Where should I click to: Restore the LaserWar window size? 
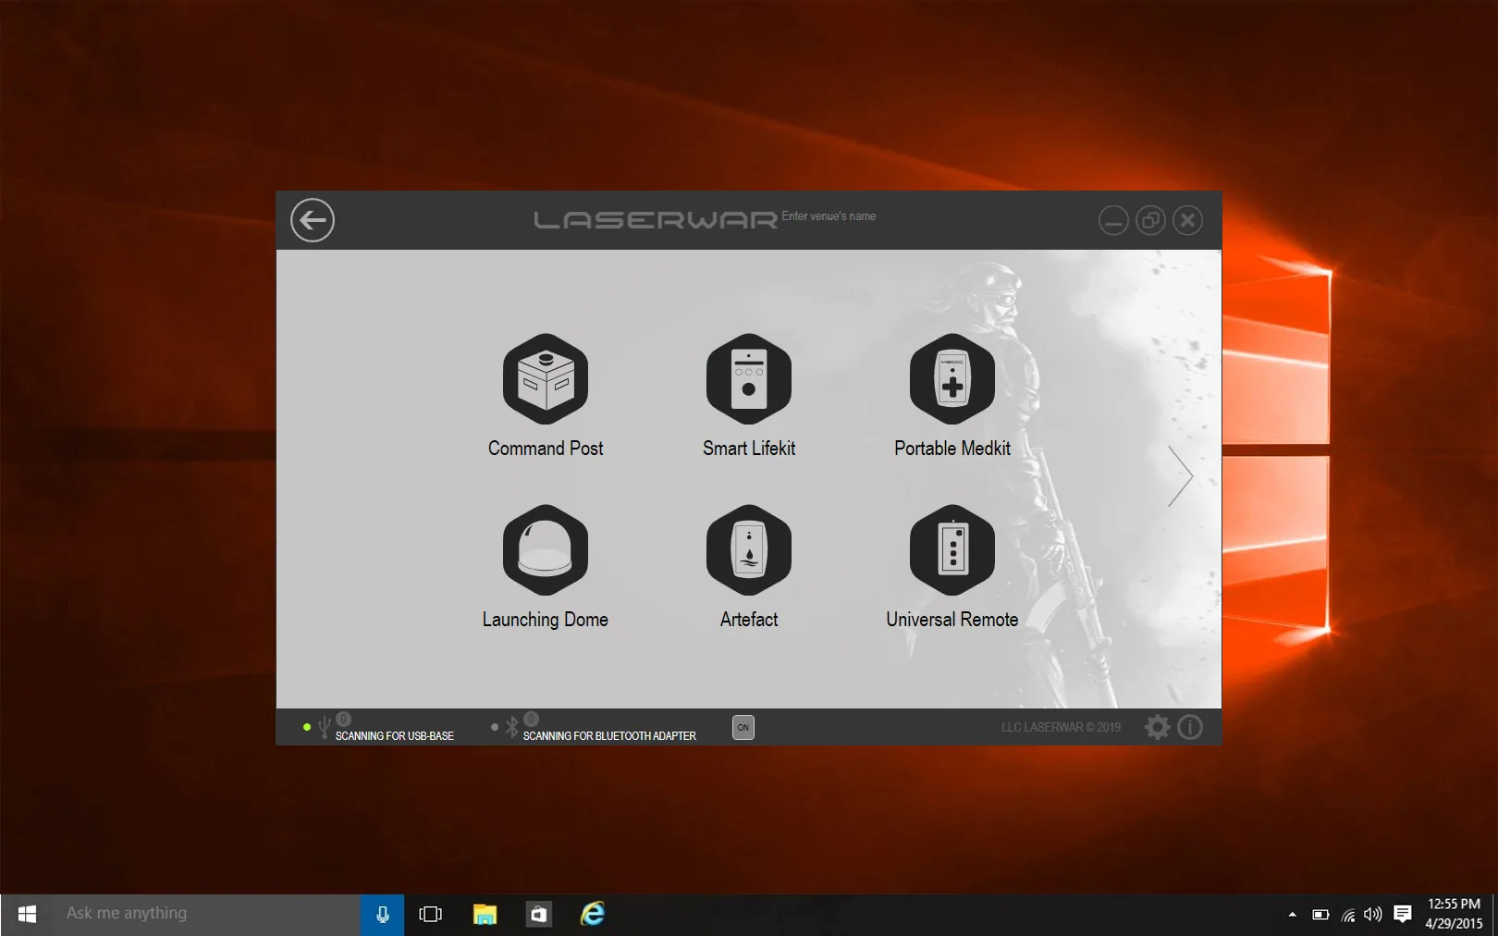pos(1150,220)
